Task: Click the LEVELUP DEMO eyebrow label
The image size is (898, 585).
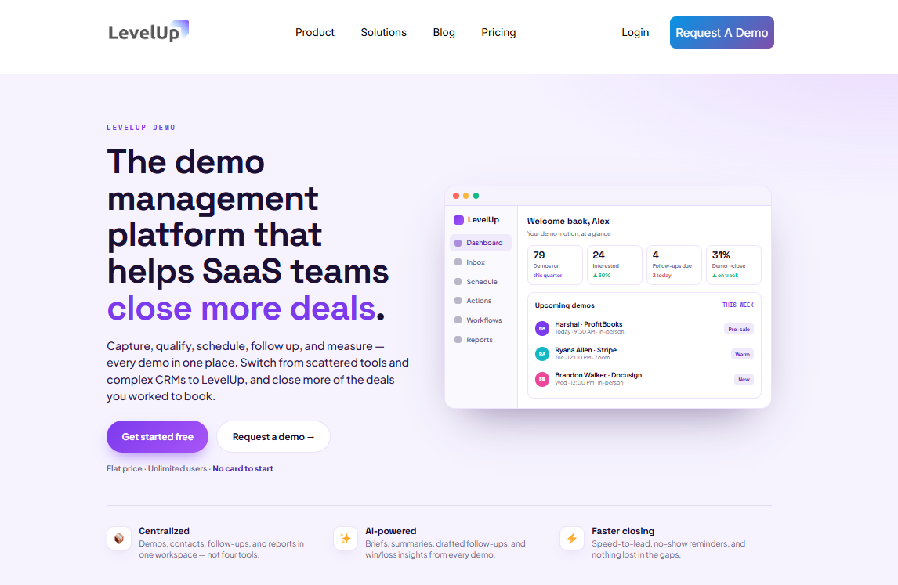Action: coord(141,128)
